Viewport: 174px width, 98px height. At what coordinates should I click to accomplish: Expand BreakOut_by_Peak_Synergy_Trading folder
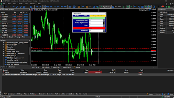tap(3, 43)
